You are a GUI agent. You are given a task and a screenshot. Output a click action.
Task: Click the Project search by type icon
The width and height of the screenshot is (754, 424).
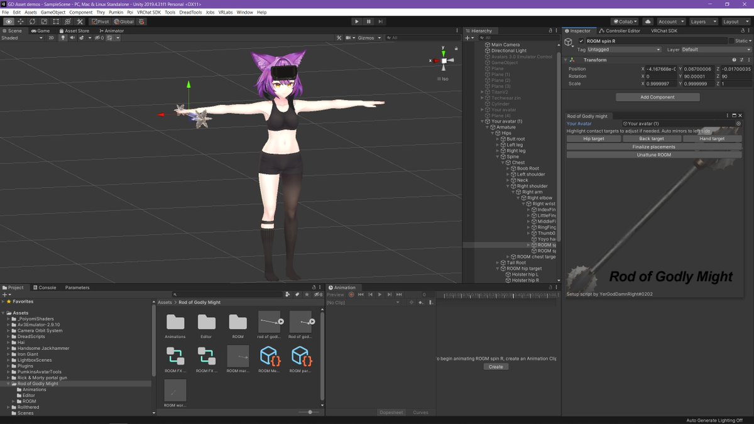pos(288,294)
